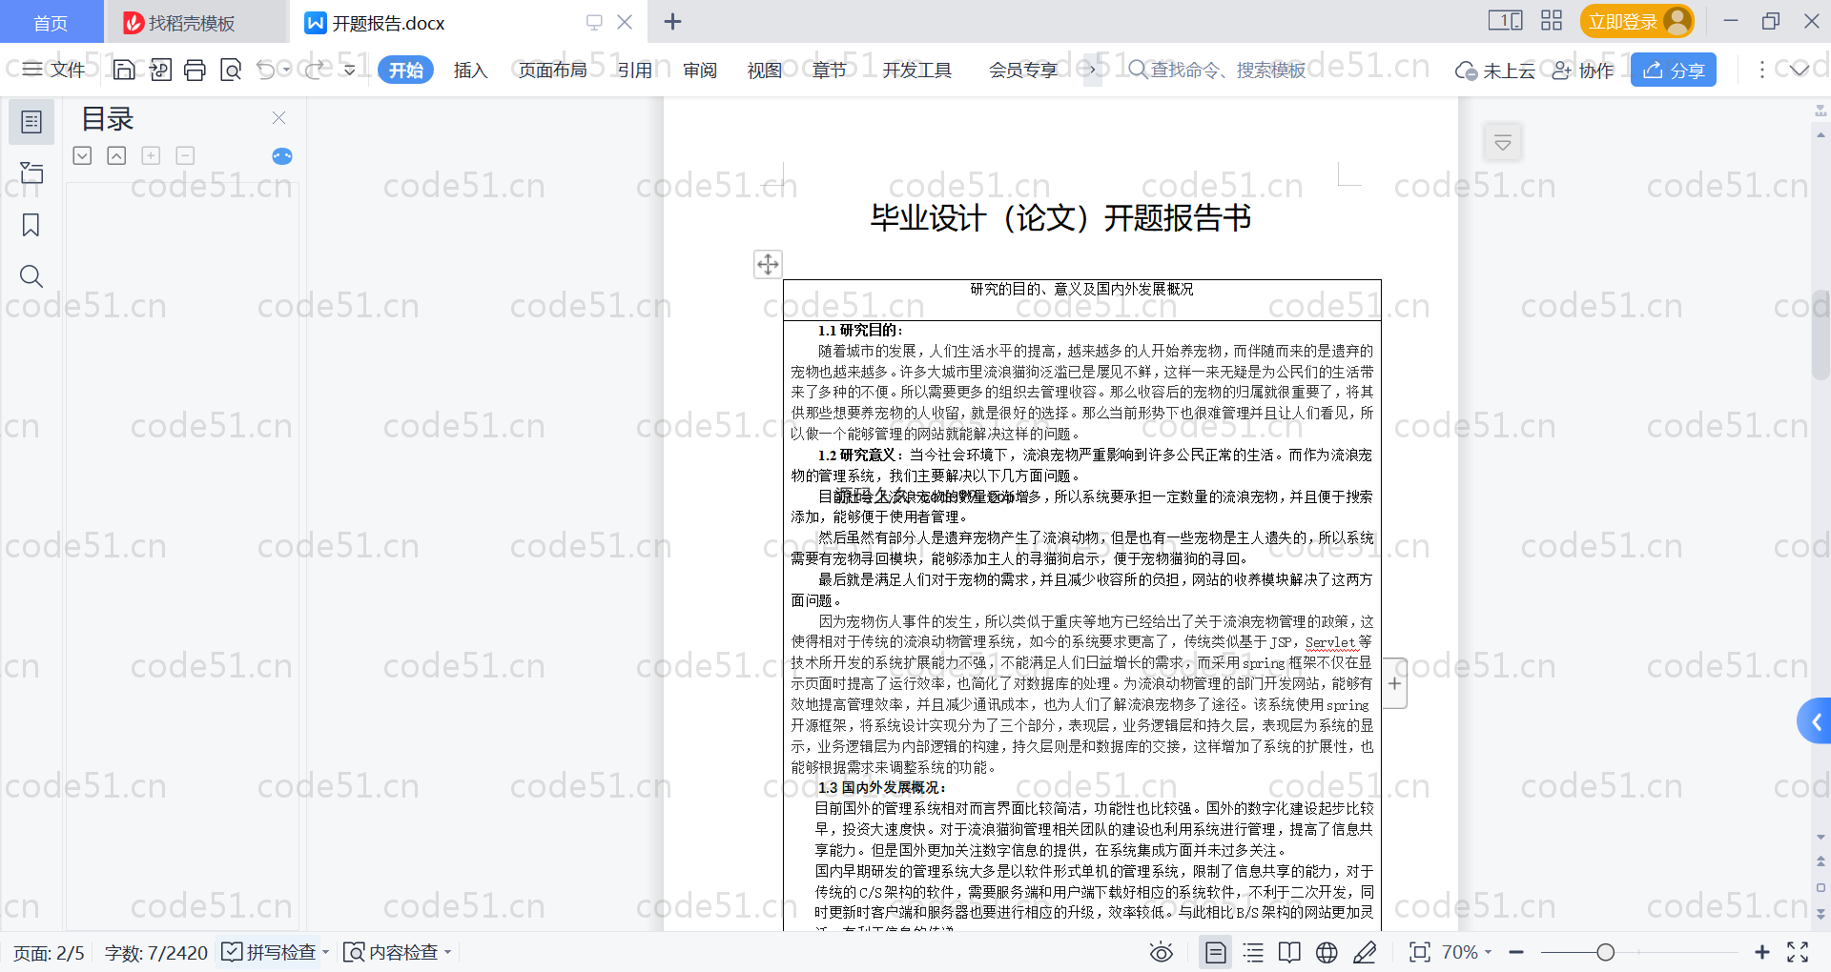Open customize quick access toolbar dropdown
Viewport: 1831px width, 972px height.
[350, 70]
